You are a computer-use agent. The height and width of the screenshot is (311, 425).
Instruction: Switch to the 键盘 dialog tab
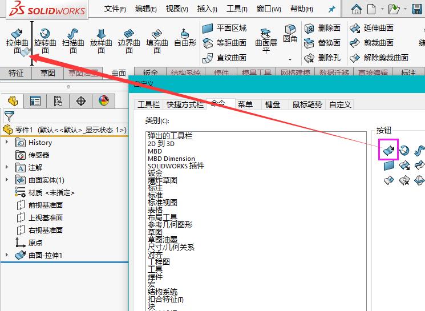pyautogui.click(x=273, y=104)
